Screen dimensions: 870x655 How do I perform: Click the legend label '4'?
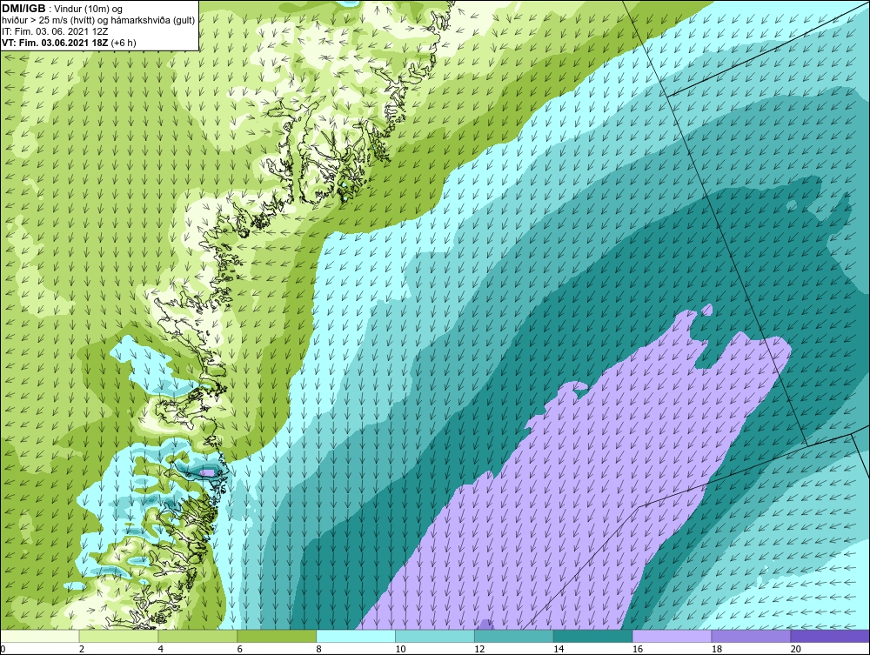tap(160, 649)
